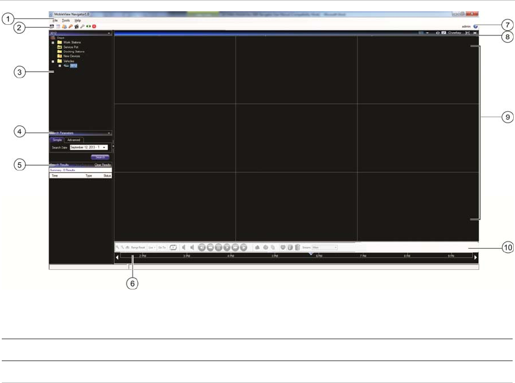Click the orange key toolbar icon
Image resolution: width=515 pixels, height=383 pixels.
pyautogui.click(x=70, y=26)
